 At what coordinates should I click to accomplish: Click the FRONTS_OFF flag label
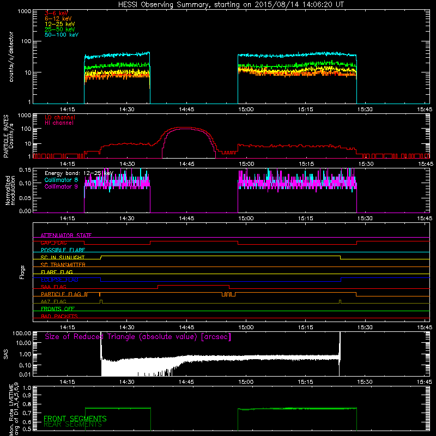[x=58, y=309]
